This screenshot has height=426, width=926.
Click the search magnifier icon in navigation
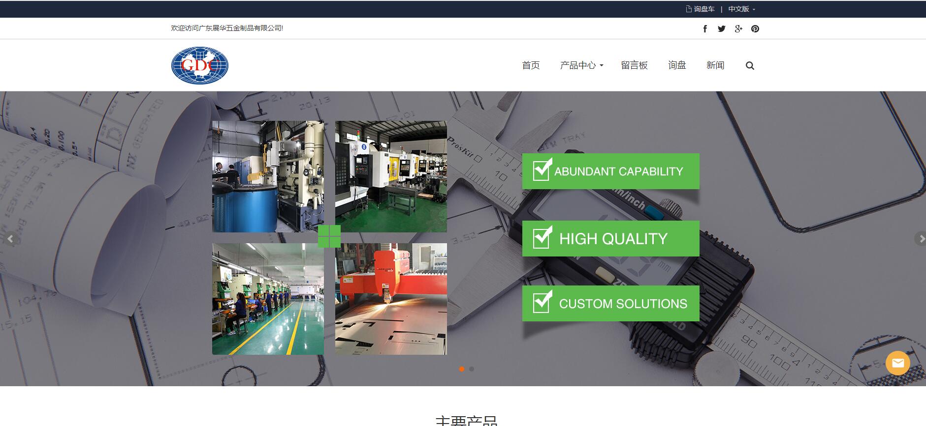click(x=750, y=66)
